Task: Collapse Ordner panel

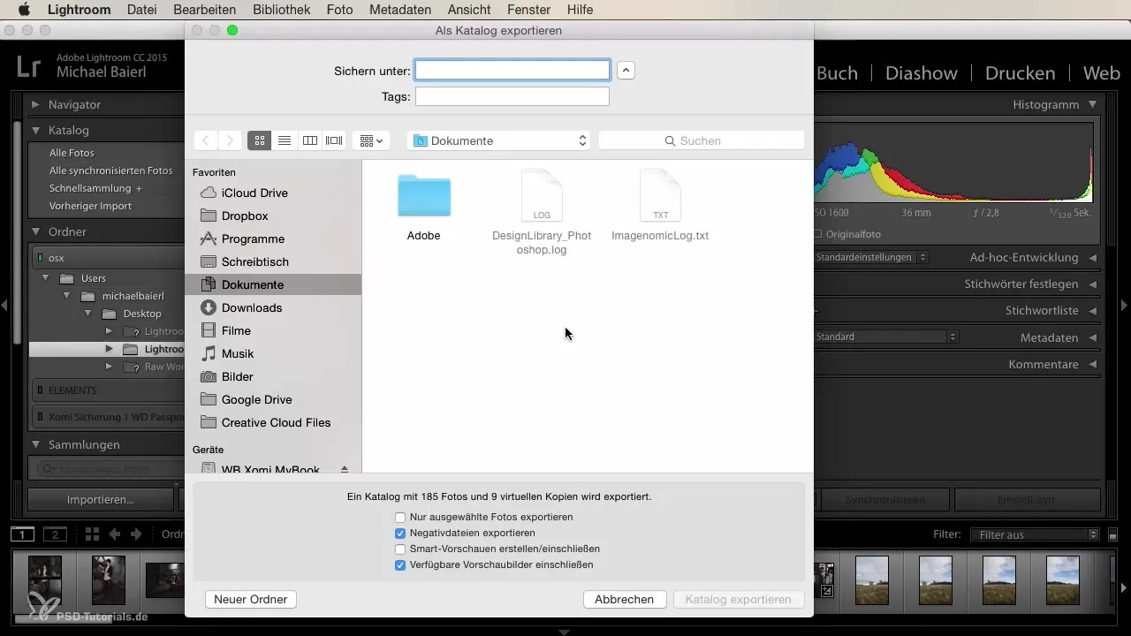Action: [35, 231]
